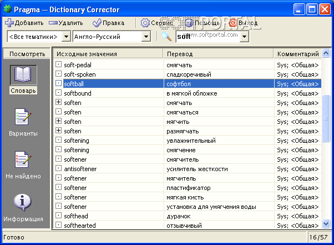Open the search history dropdown arrow
This screenshot has width=334, height=245.
point(244,37)
